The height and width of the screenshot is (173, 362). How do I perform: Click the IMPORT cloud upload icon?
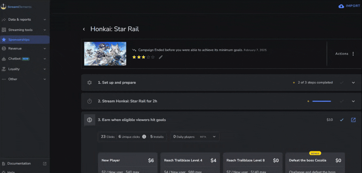[x=341, y=6]
